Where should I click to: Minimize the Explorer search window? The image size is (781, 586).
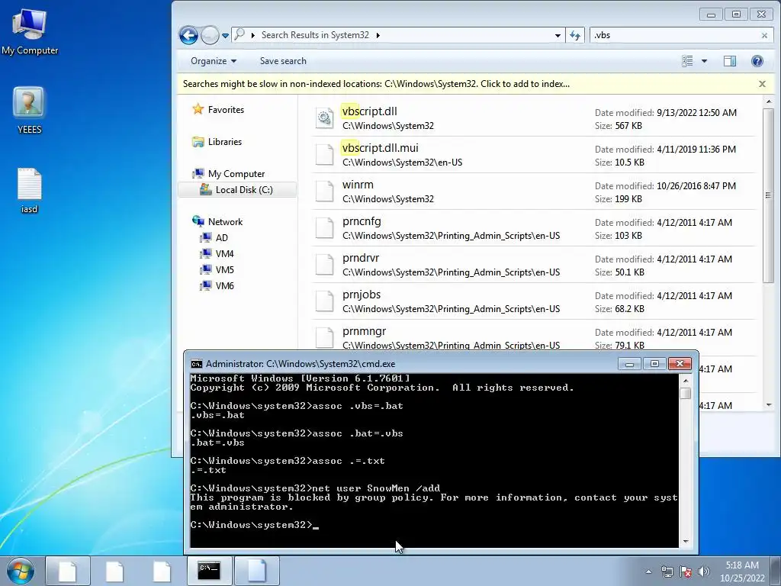[x=712, y=14]
